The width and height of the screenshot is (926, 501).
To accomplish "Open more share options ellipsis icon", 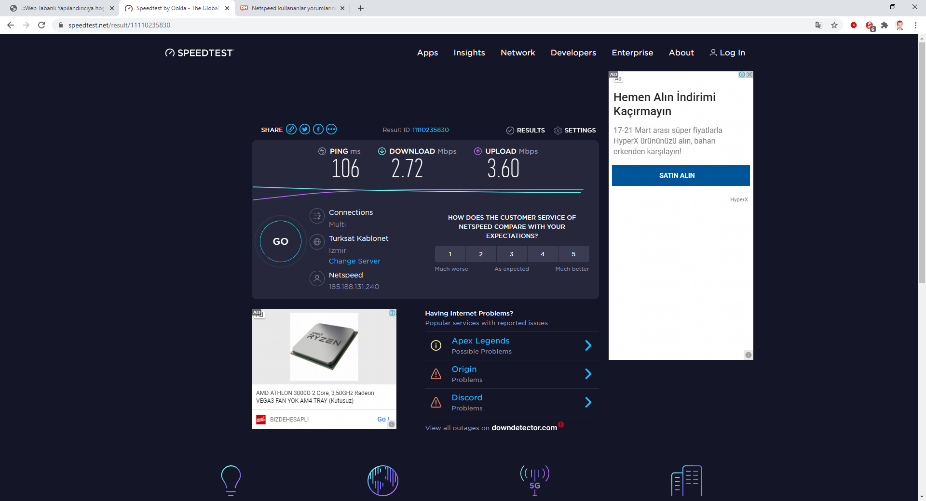I will tap(331, 129).
